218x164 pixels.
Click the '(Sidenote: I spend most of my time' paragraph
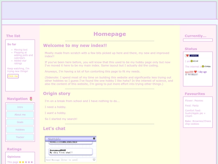(109, 81)
